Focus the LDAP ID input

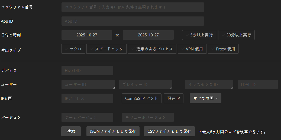click(x=257, y=84)
